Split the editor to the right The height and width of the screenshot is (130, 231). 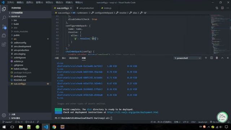pos(222,8)
